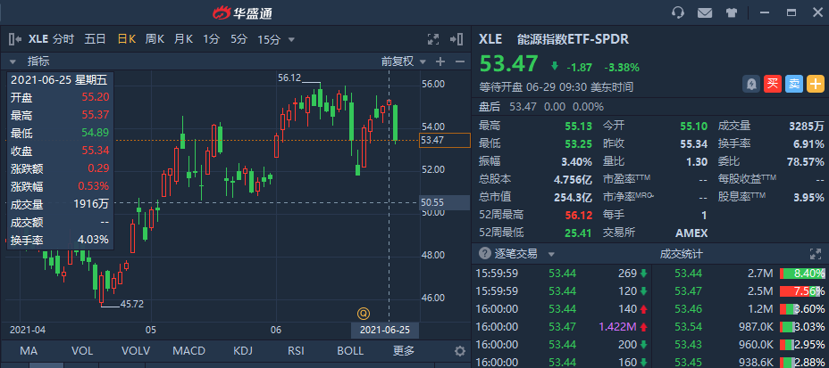Open the 成交统计 trade statistics tab
829x368 pixels.
pos(681,254)
